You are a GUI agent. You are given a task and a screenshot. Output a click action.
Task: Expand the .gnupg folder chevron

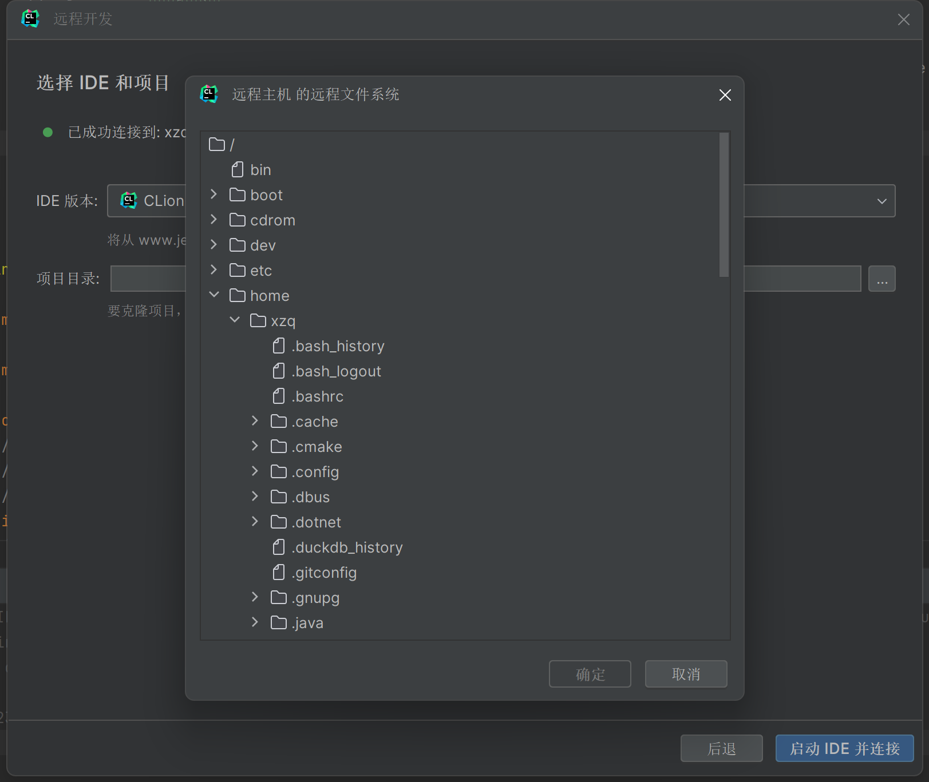[x=255, y=597]
